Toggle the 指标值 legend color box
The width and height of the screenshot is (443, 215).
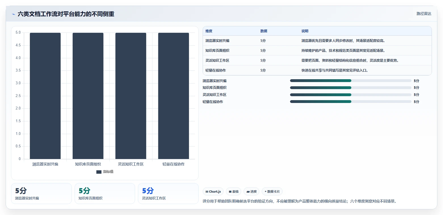click(99, 172)
